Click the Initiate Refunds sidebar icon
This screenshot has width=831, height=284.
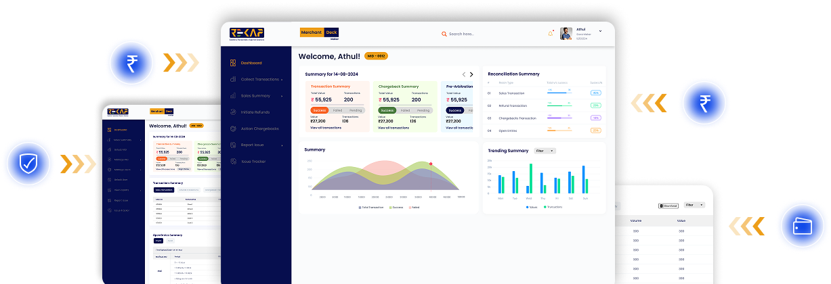click(233, 112)
